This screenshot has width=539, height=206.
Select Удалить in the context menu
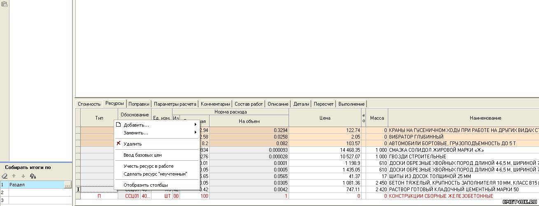[x=156, y=144]
